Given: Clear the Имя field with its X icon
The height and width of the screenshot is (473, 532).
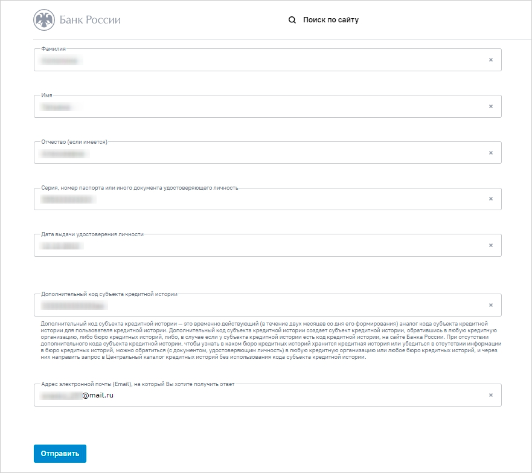Looking at the screenshot, I should pyautogui.click(x=490, y=106).
